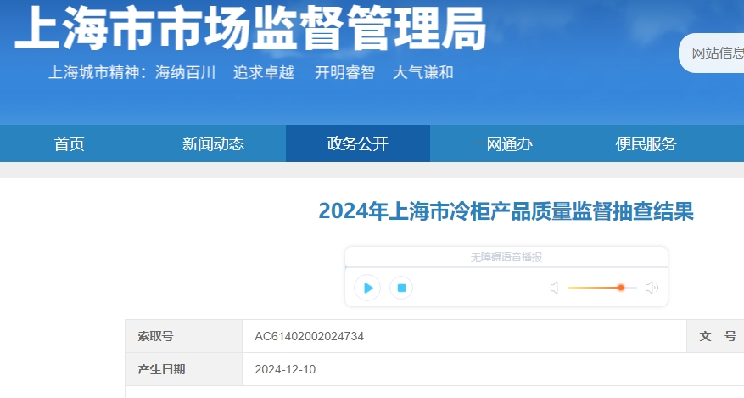This screenshot has width=744, height=398.
Task: Open the 新闻动态 navigation item
Action: (214, 143)
